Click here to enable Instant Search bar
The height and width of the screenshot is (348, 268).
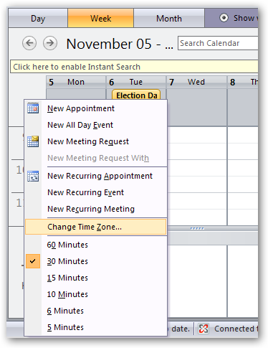tap(134, 67)
